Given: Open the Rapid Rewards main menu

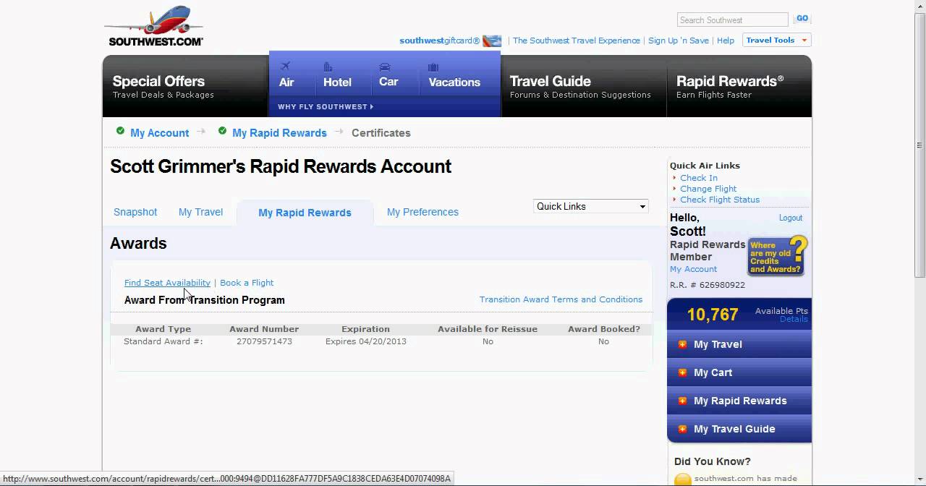Looking at the screenshot, I should click(x=739, y=86).
